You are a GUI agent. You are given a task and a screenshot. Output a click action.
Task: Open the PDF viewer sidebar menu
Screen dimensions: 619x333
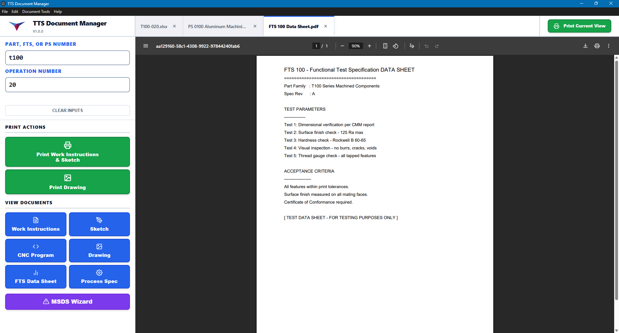pyautogui.click(x=146, y=46)
